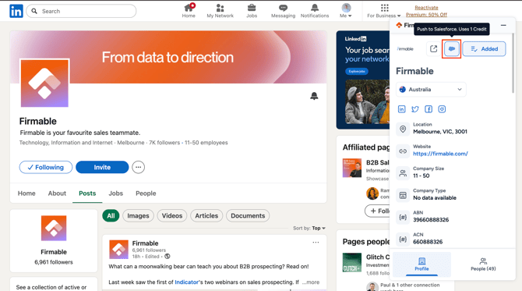The width and height of the screenshot is (522, 291).
Task: Open the Australia country dropdown
Action: (x=431, y=90)
